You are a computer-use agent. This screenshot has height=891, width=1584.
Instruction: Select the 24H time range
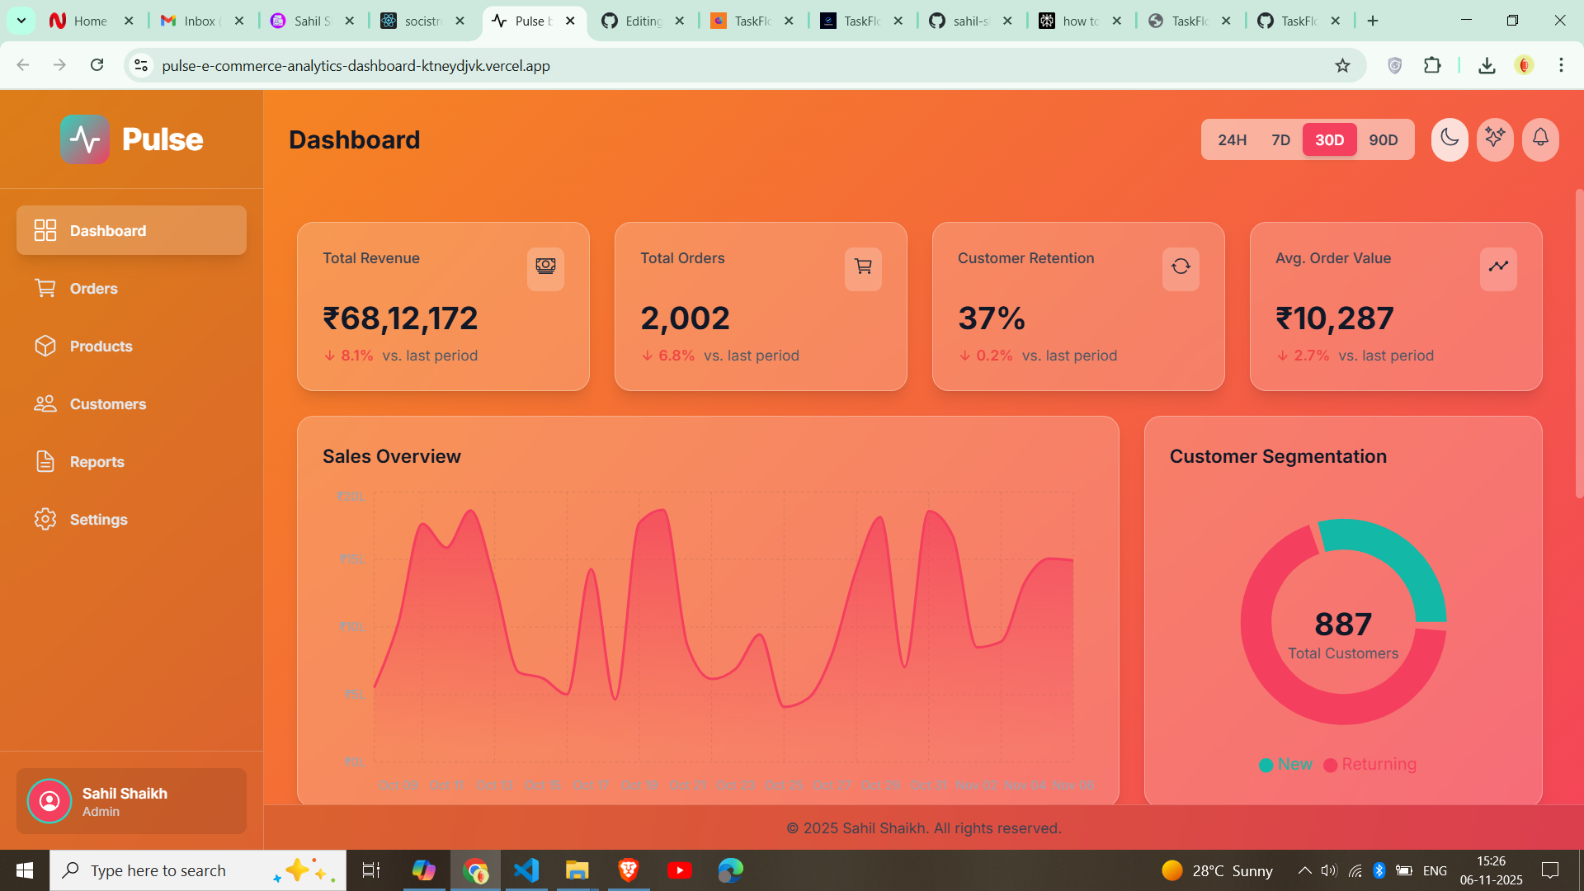1232,140
